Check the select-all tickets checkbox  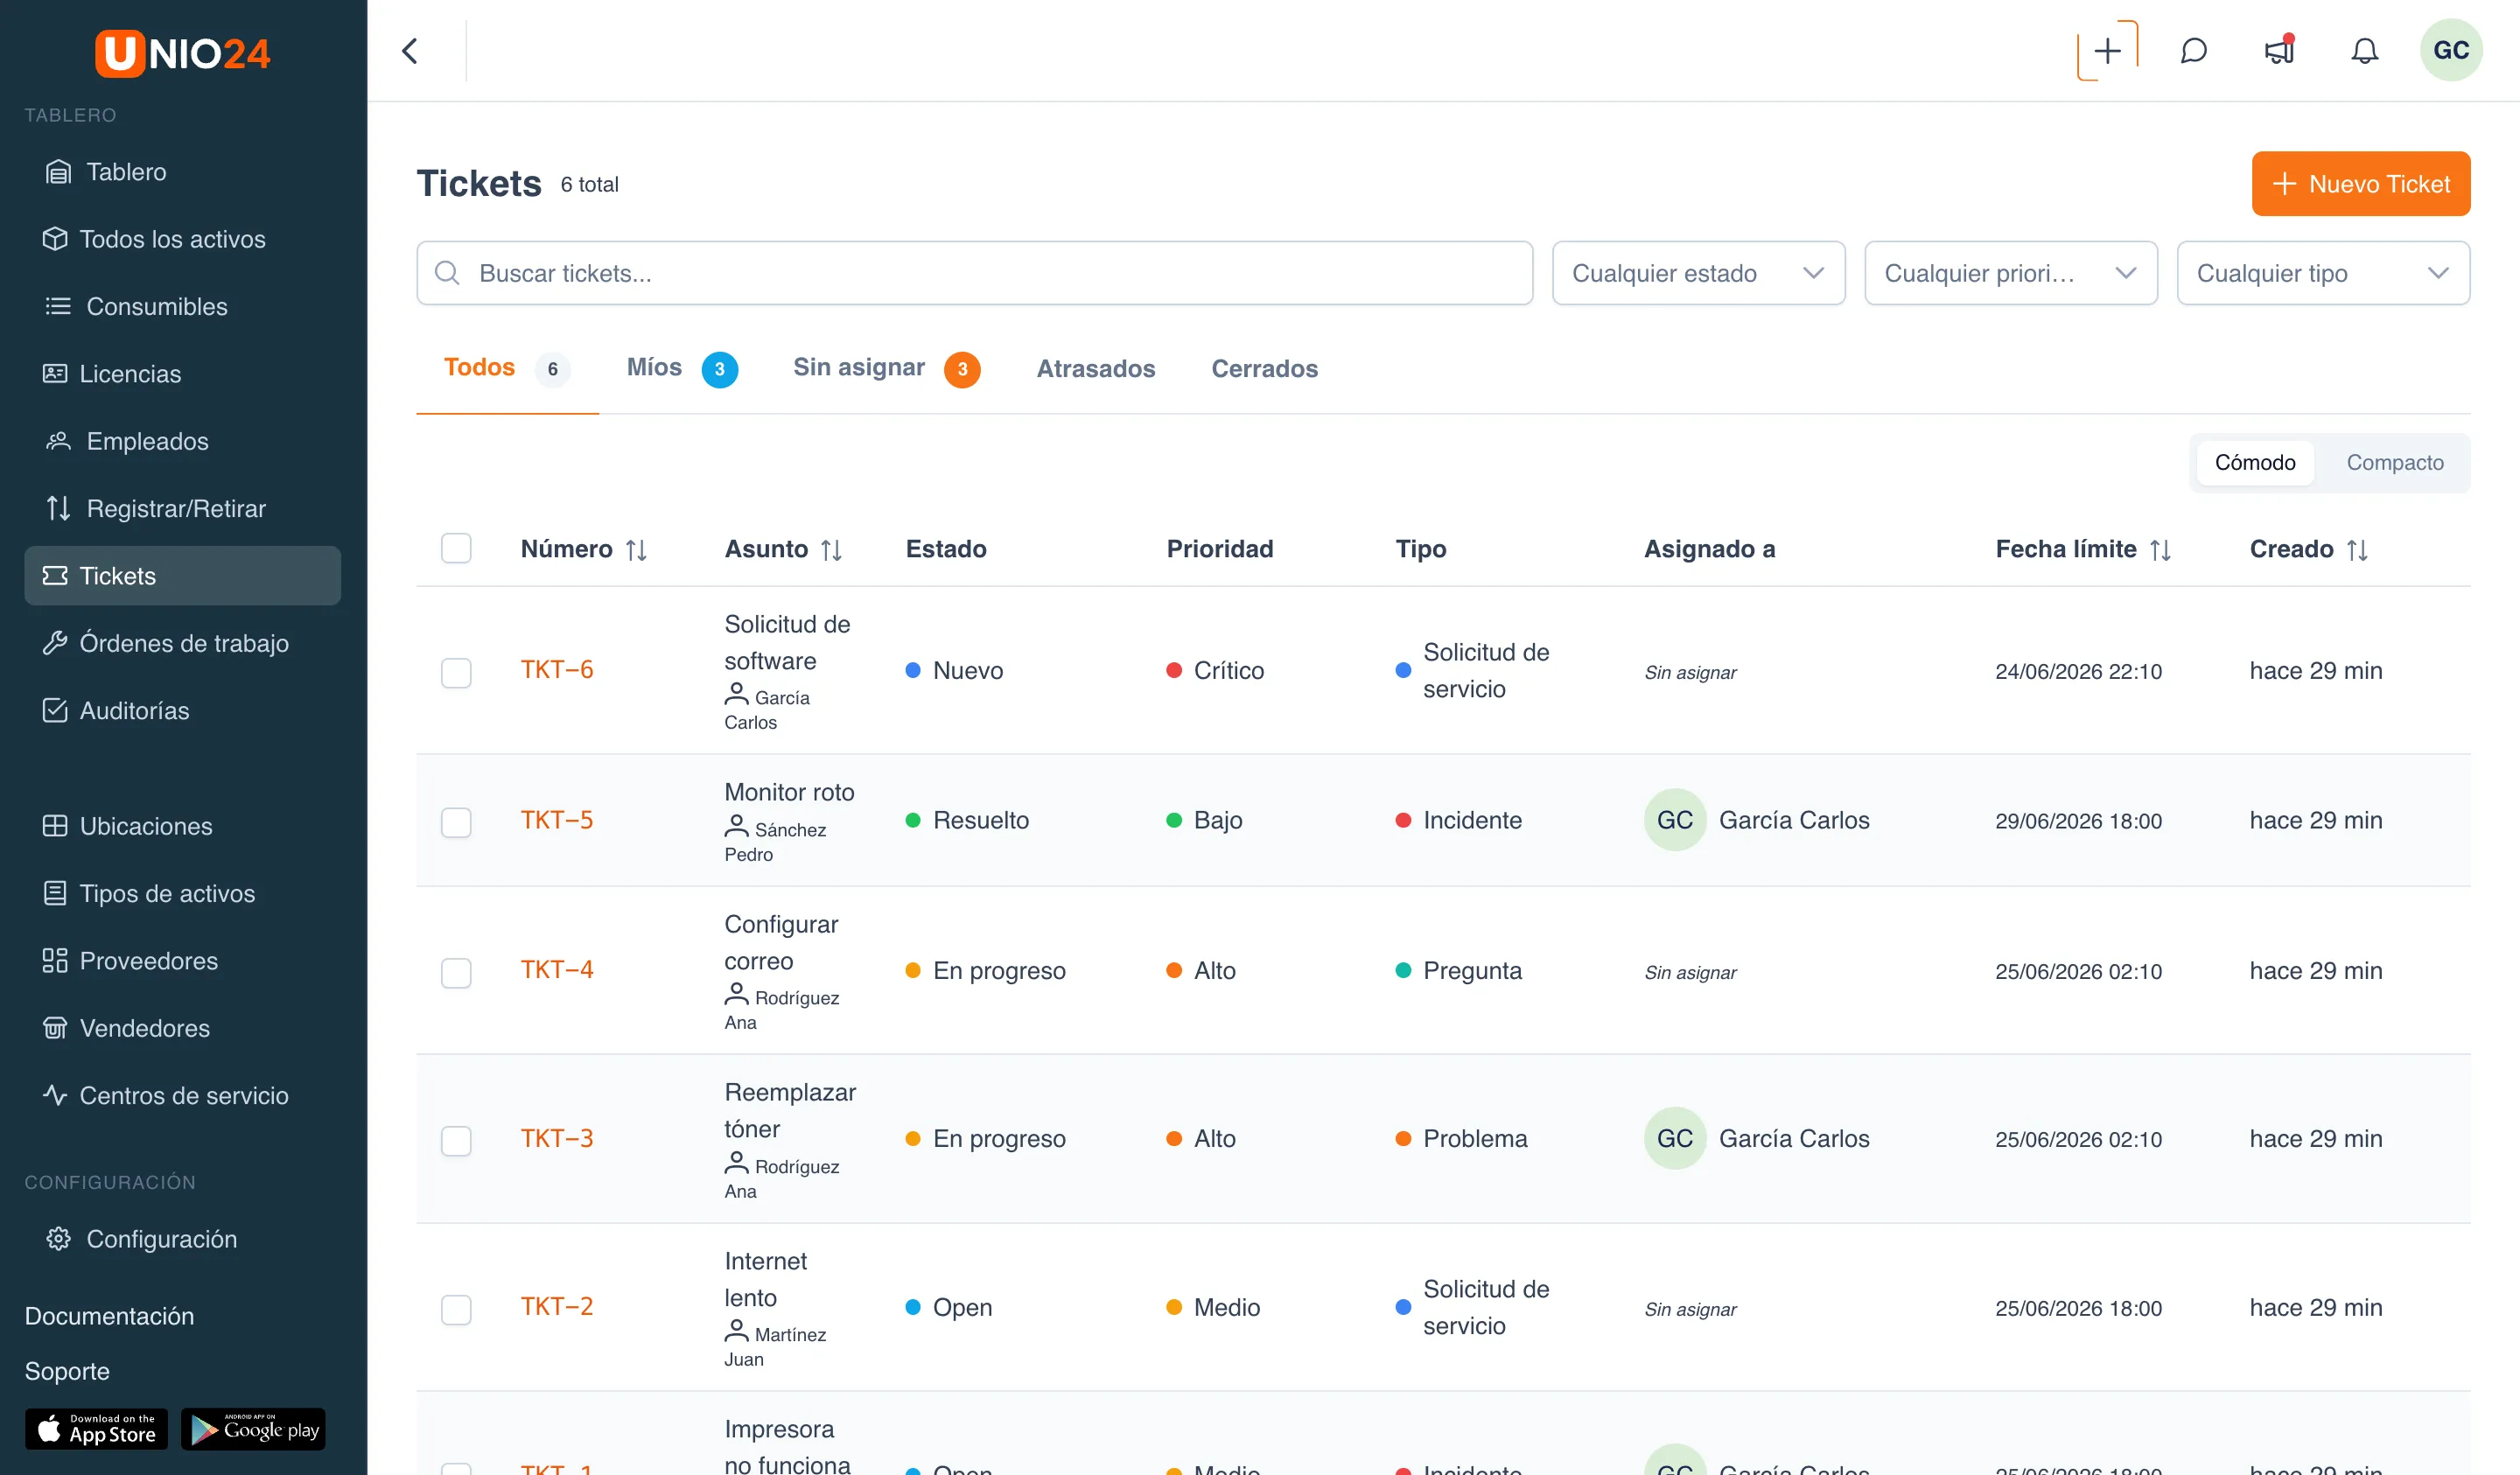(456, 549)
